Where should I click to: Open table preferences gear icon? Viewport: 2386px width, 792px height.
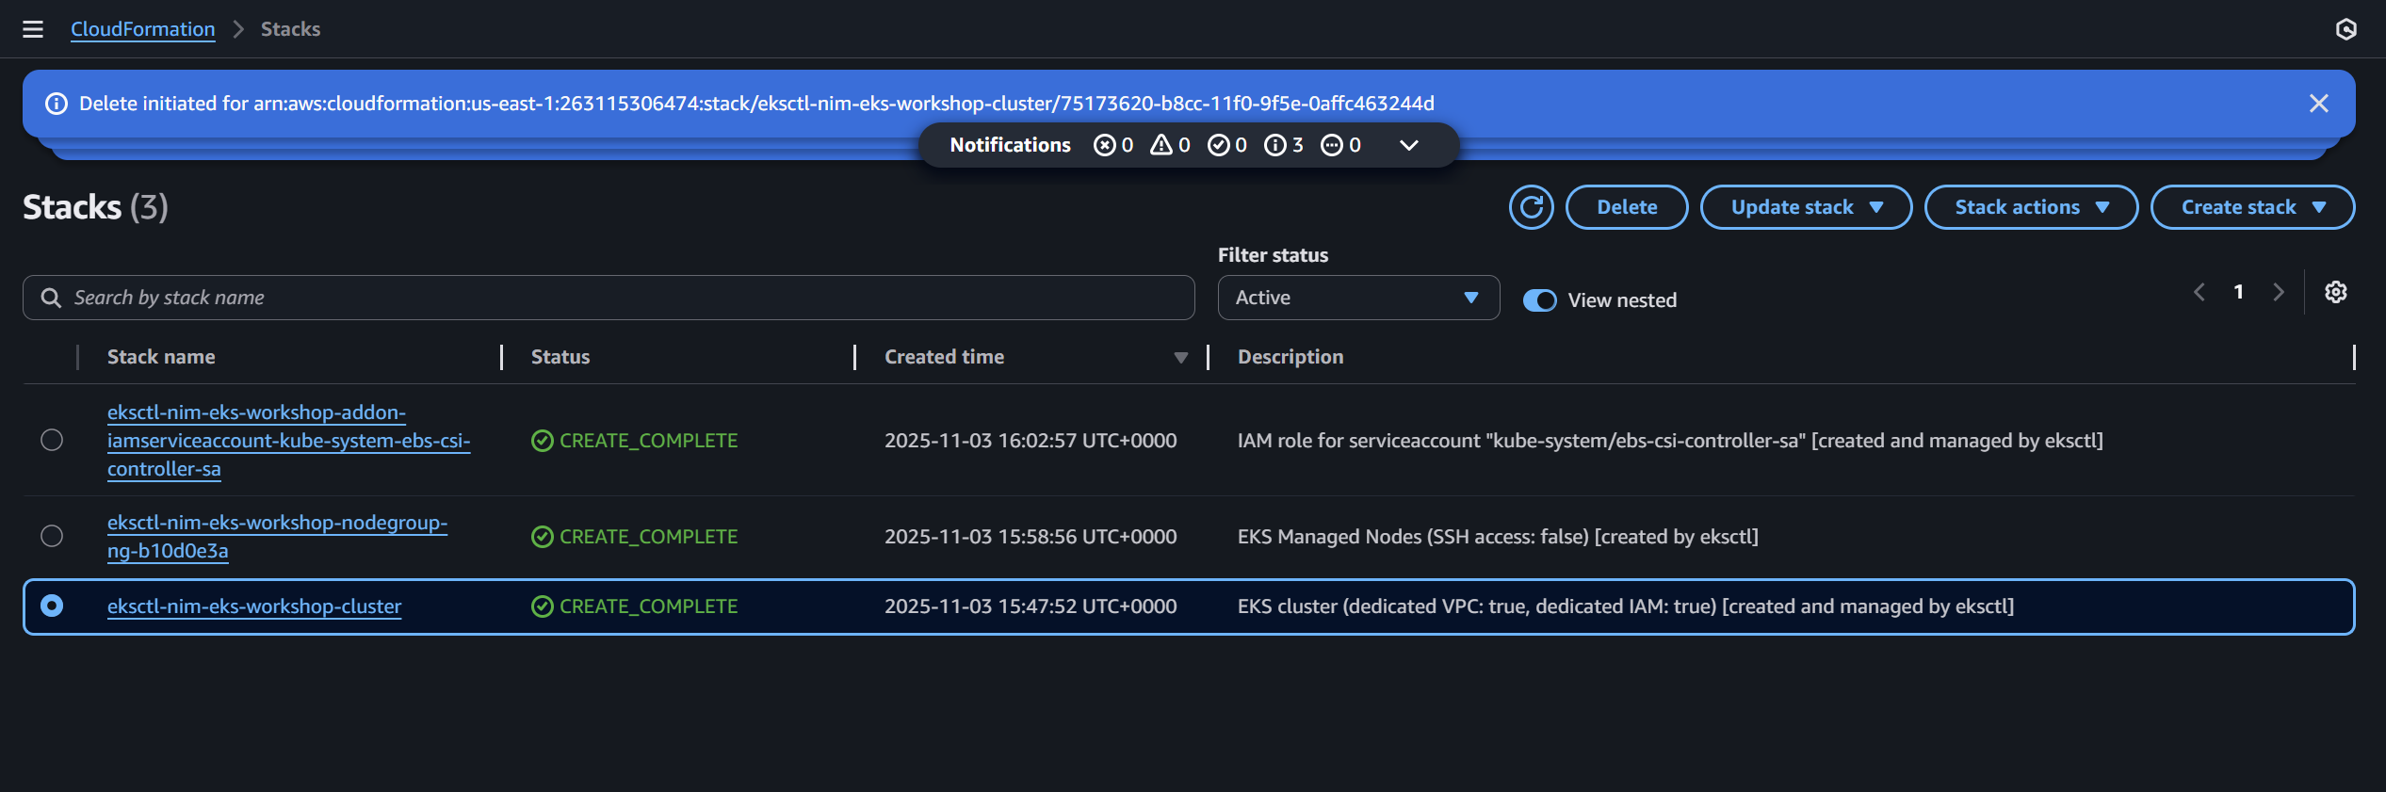pos(2336,292)
